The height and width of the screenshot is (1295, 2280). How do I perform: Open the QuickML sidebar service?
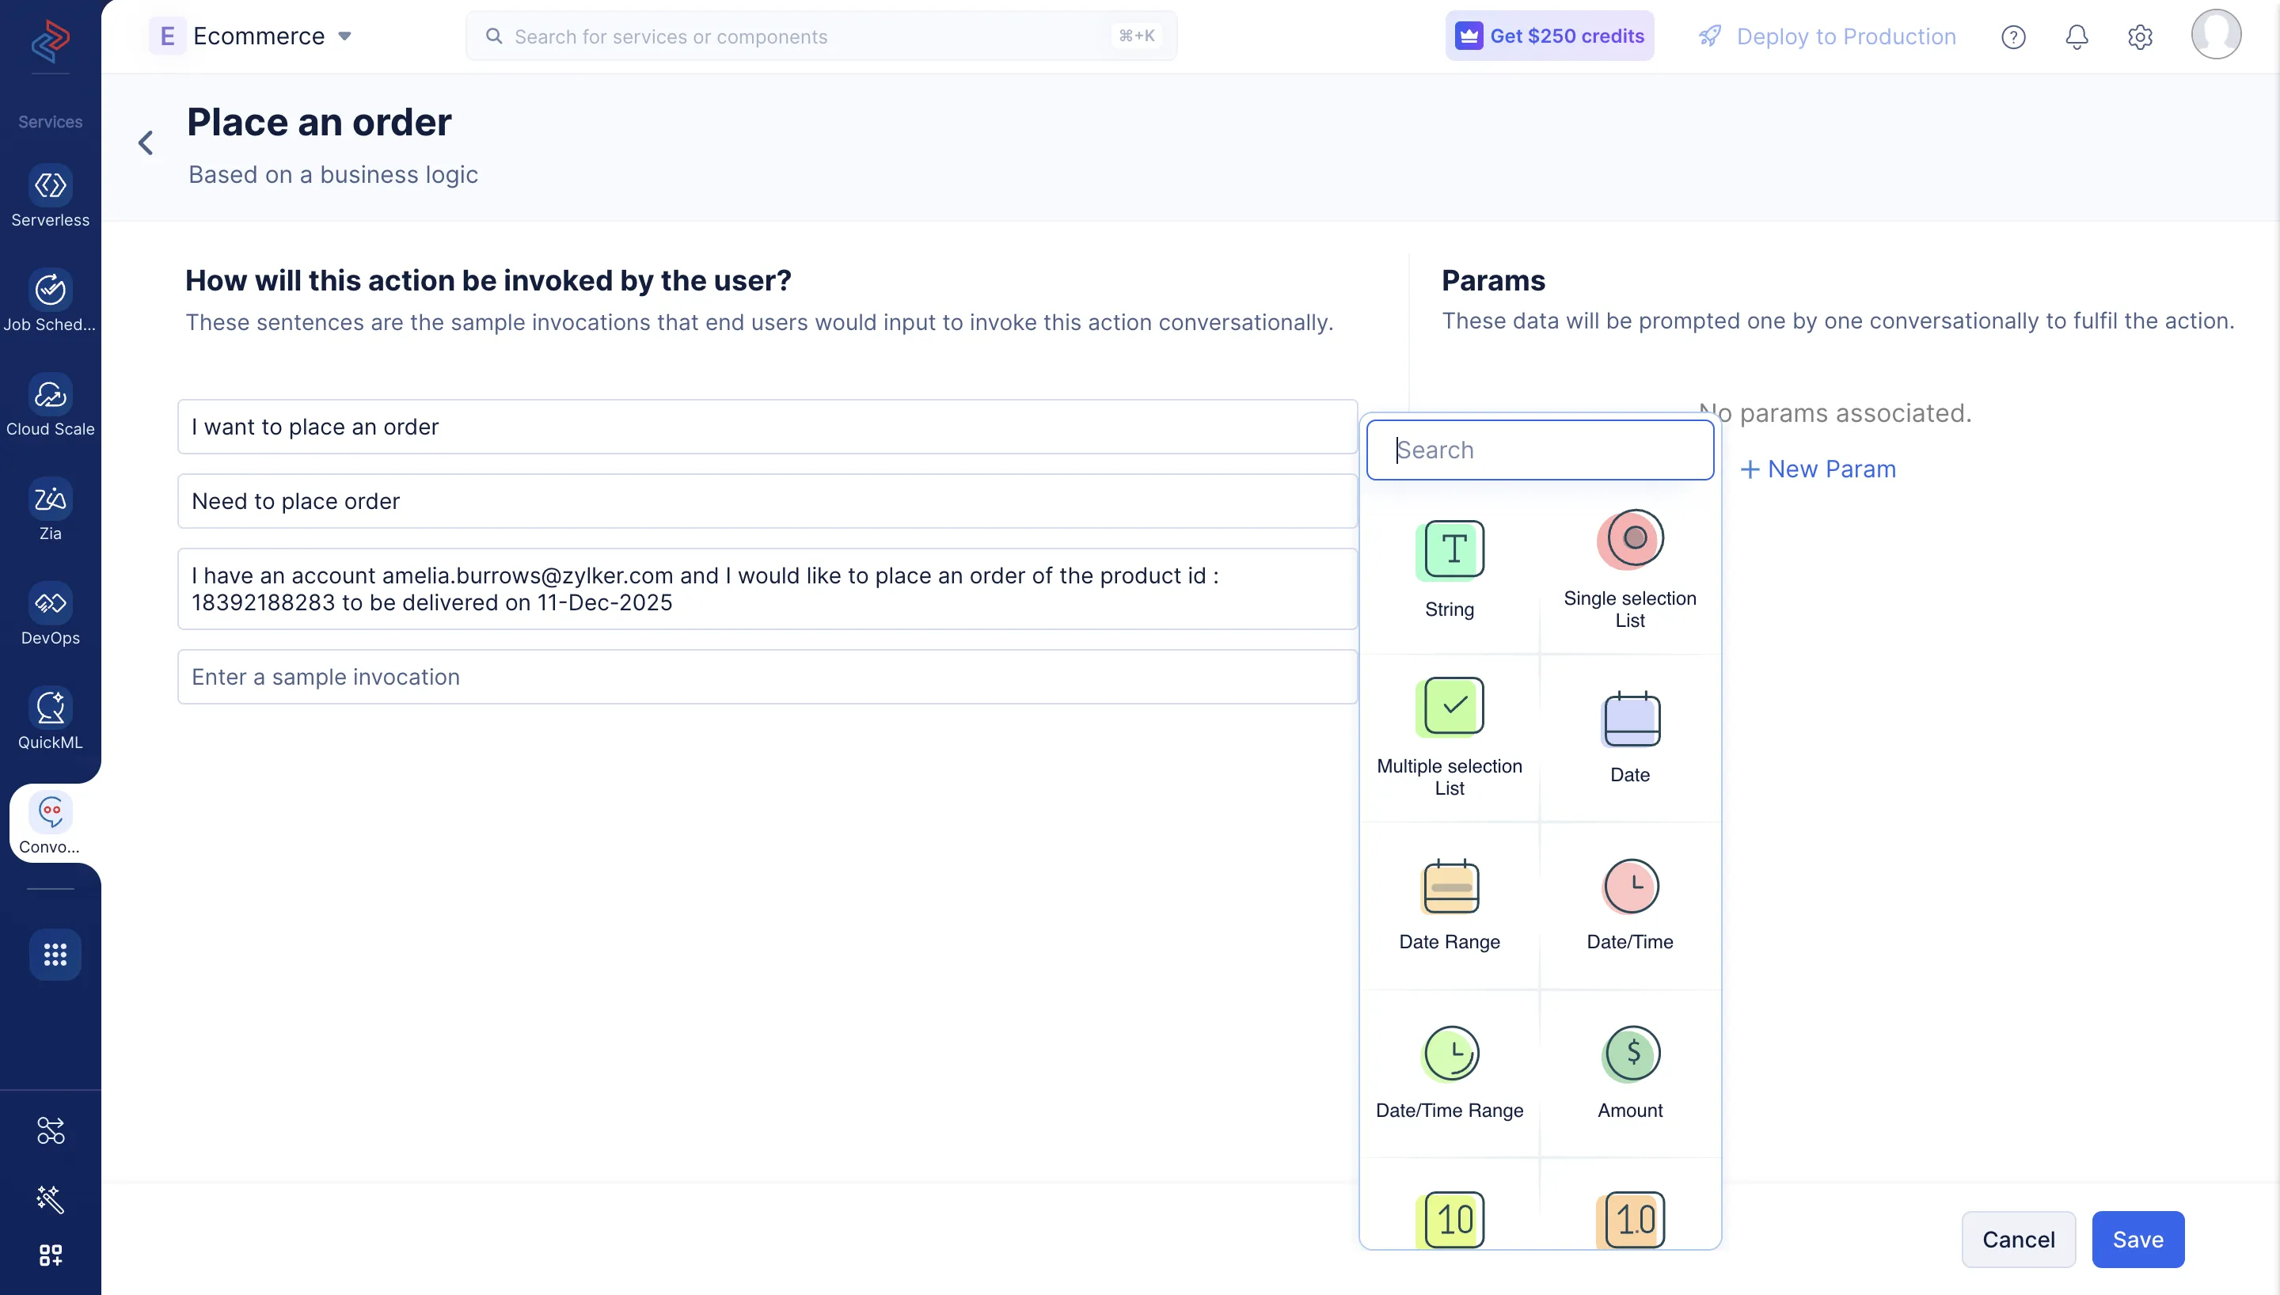(51, 719)
